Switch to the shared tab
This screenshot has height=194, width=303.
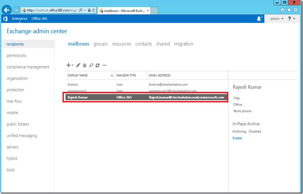pyautogui.click(x=163, y=44)
